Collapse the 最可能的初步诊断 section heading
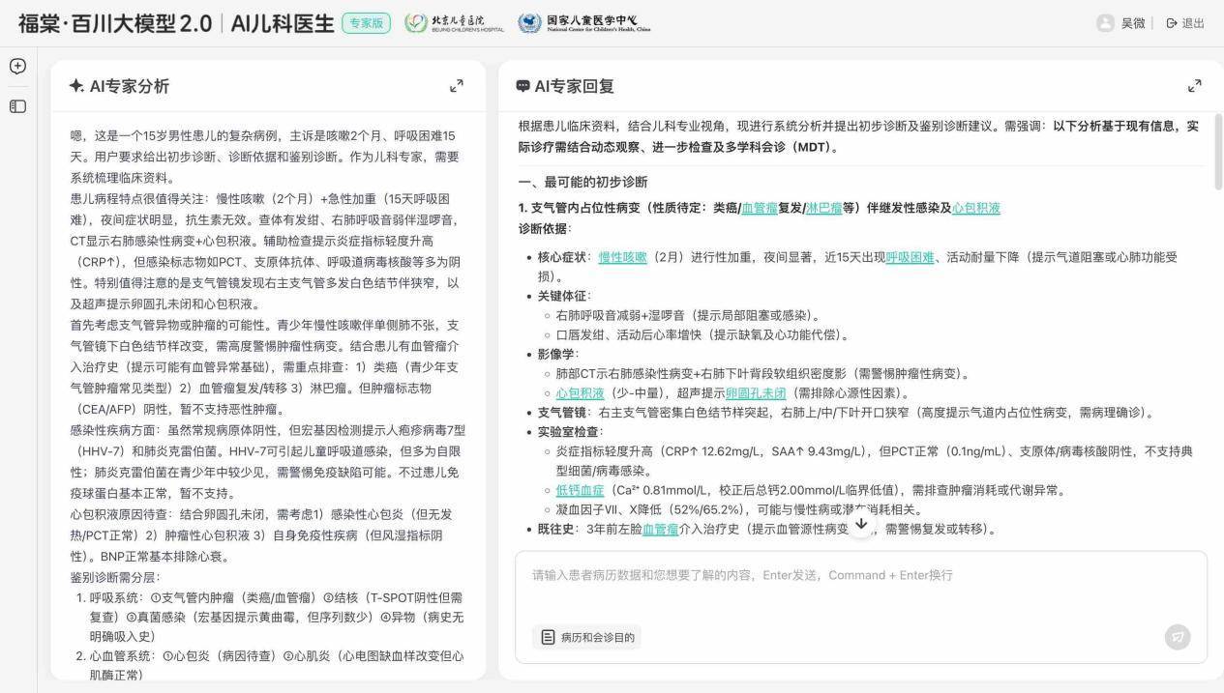Image resolution: width=1224 pixels, height=693 pixels. click(585, 181)
